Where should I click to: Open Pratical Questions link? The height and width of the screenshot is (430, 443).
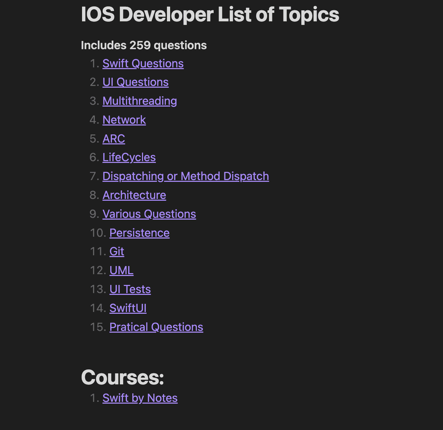156,327
